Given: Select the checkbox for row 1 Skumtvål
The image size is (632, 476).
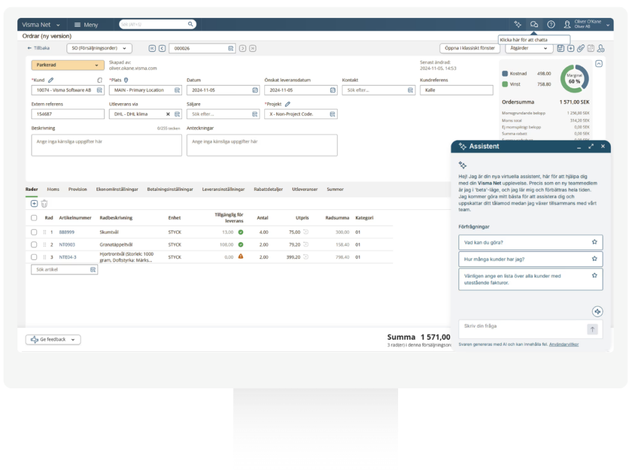Looking at the screenshot, I should pos(34,232).
